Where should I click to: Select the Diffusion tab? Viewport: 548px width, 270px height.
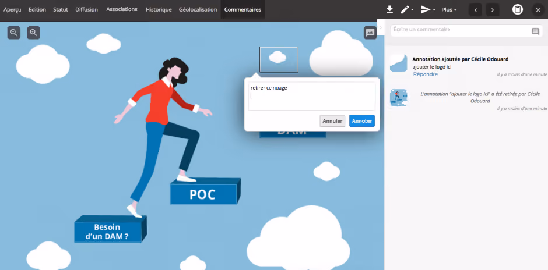point(86,9)
